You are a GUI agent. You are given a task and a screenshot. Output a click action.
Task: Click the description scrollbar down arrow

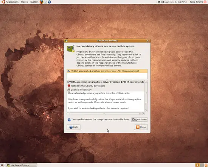146,110
